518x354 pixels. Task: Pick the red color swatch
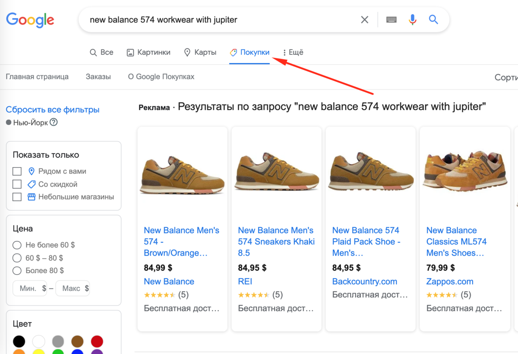click(x=97, y=341)
